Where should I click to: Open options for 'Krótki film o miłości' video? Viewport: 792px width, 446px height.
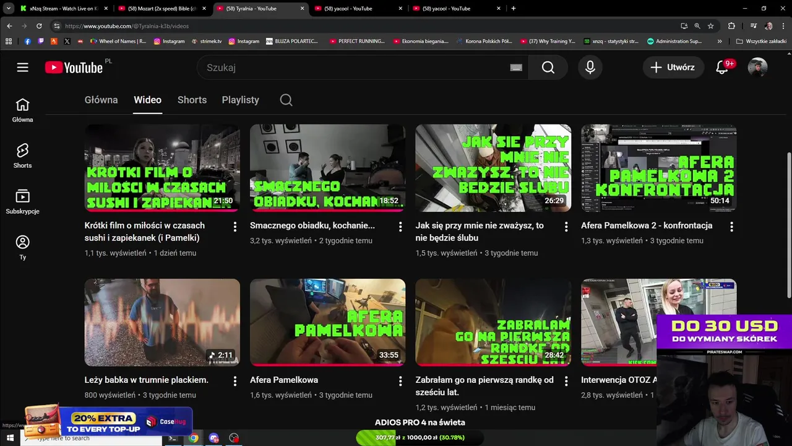pyautogui.click(x=235, y=227)
